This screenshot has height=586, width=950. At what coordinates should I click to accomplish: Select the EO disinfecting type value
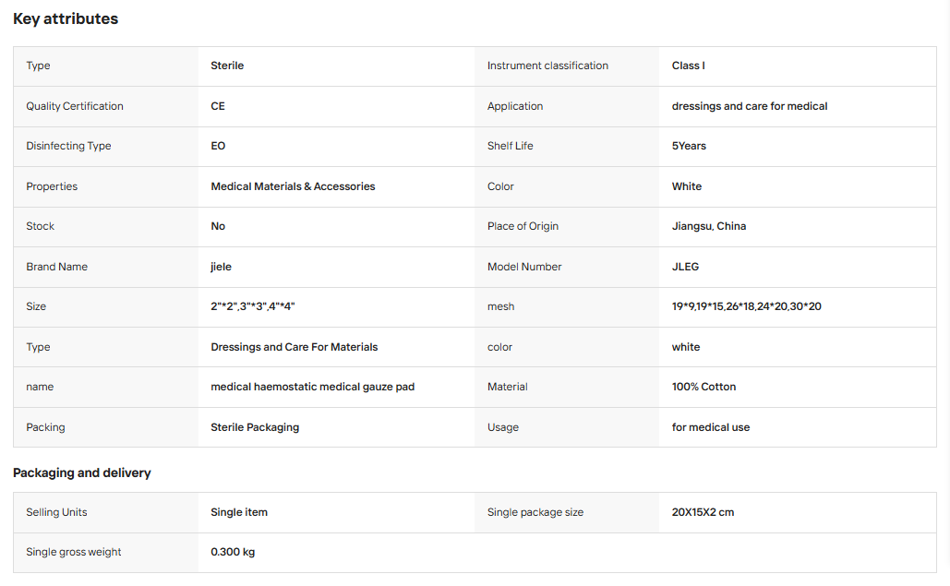218,146
